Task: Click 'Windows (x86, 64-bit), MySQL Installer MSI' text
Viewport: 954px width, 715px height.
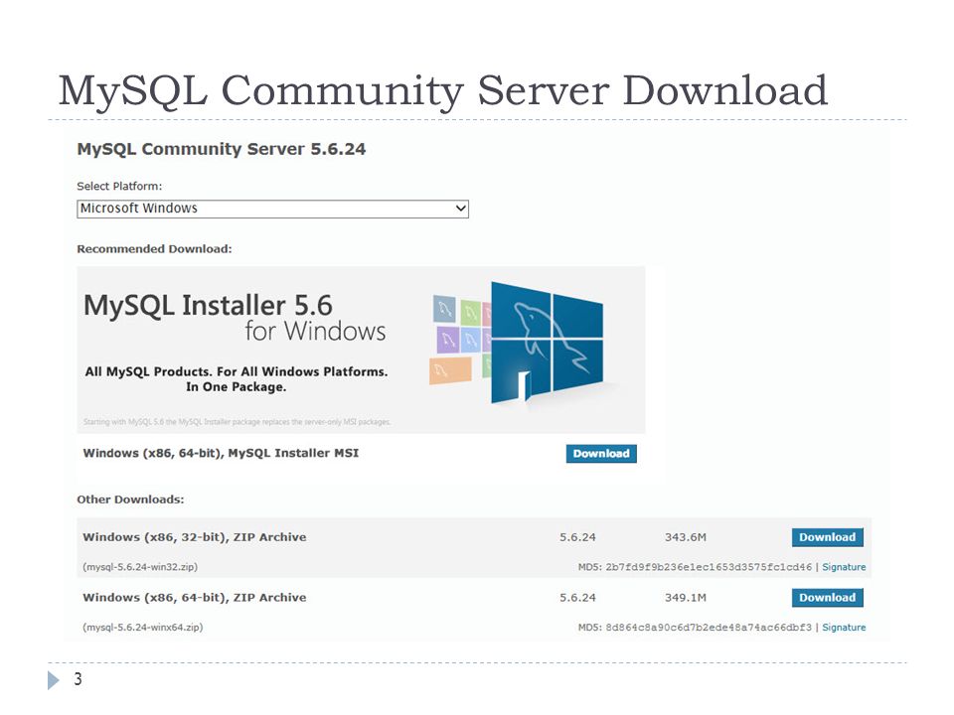Action: coord(221,453)
